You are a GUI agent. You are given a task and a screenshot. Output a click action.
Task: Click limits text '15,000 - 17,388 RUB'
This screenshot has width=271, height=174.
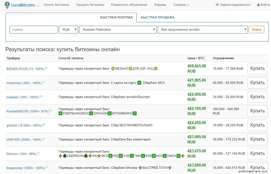pos(228,69)
